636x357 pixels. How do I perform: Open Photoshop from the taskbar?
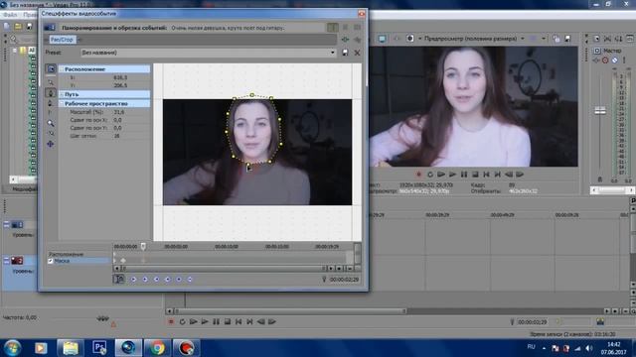coord(99,348)
